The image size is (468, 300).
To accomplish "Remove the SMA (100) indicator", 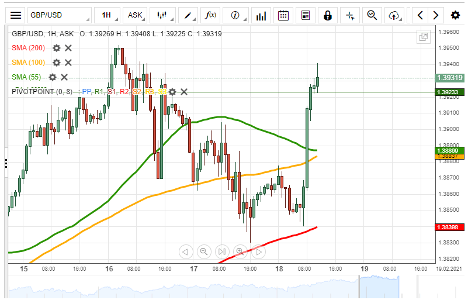I will tap(68, 63).
